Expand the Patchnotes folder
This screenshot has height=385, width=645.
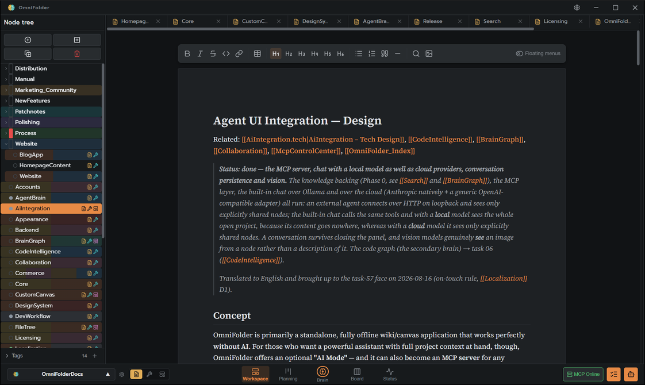pos(6,111)
